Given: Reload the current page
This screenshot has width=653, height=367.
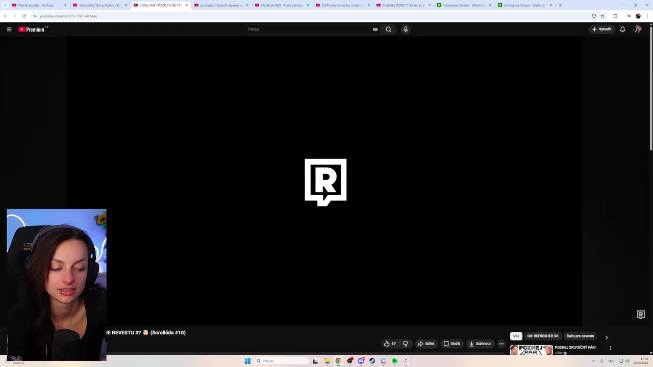Looking at the screenshot, I should [23, 16].
